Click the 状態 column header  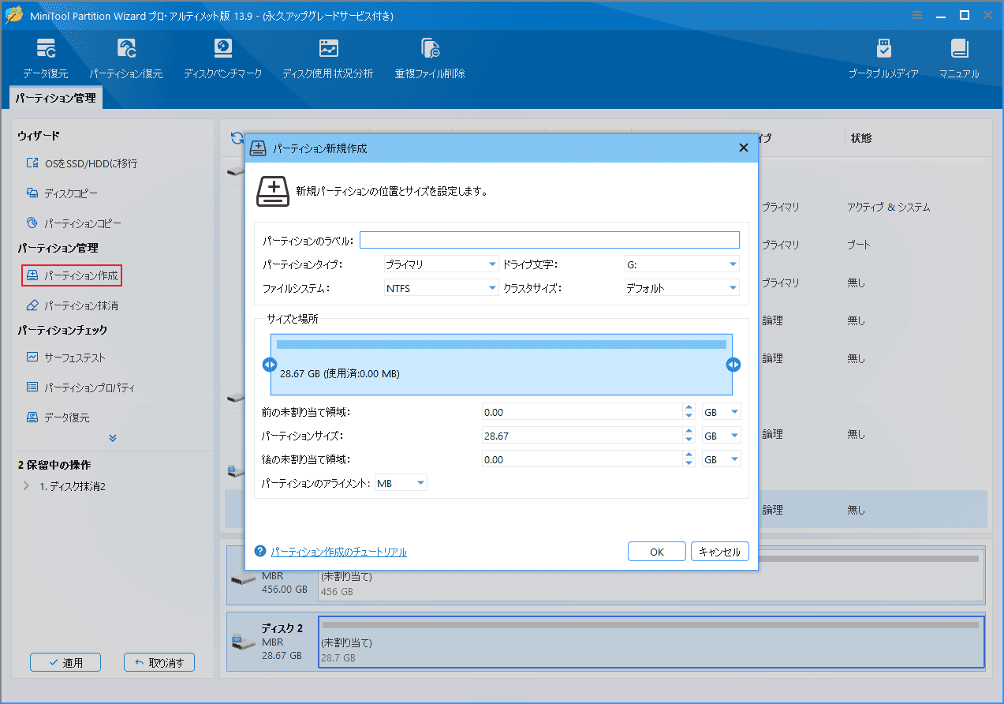[x=861, y=138]
